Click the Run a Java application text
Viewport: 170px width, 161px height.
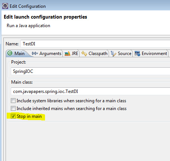tap(28, 26)
